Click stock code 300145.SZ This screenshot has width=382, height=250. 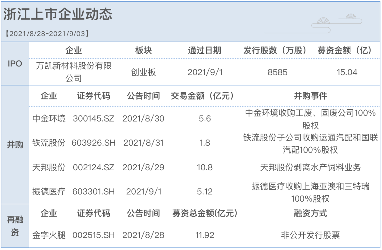pyautogui.click(x=94, y=119)
